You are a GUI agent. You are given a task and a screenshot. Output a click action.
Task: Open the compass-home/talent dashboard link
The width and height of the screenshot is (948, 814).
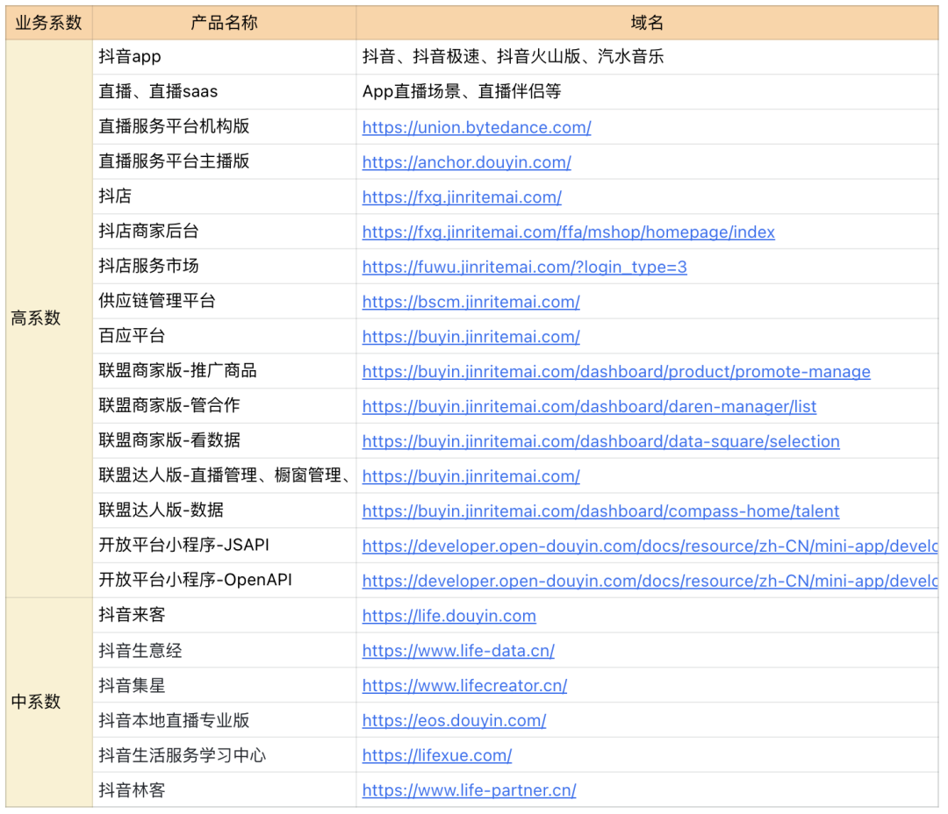600,511
